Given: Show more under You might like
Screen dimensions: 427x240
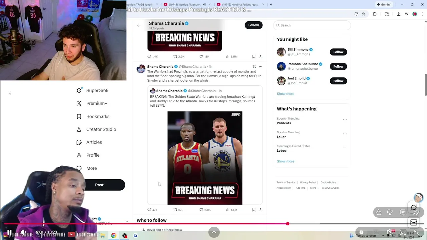Looking at the screenshot, I should pos(285,94).
